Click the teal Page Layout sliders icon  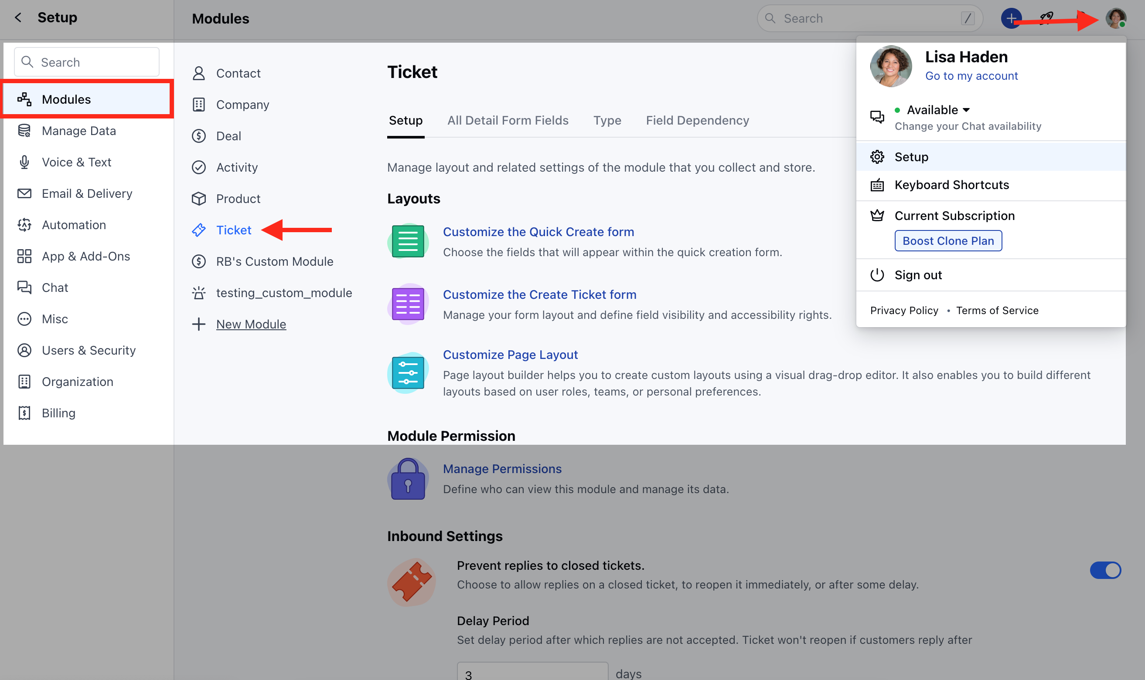tap(408, 372)
